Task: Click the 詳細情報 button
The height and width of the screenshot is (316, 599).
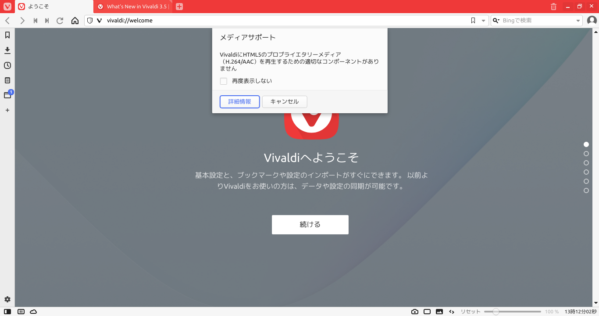Action: (x=239, y=101)
